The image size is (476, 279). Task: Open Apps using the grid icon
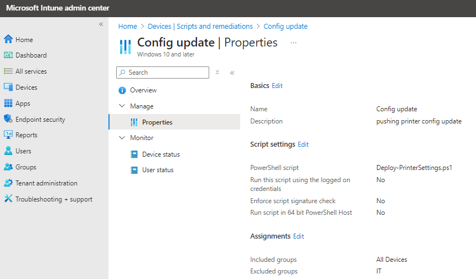[x=8, y=104]
